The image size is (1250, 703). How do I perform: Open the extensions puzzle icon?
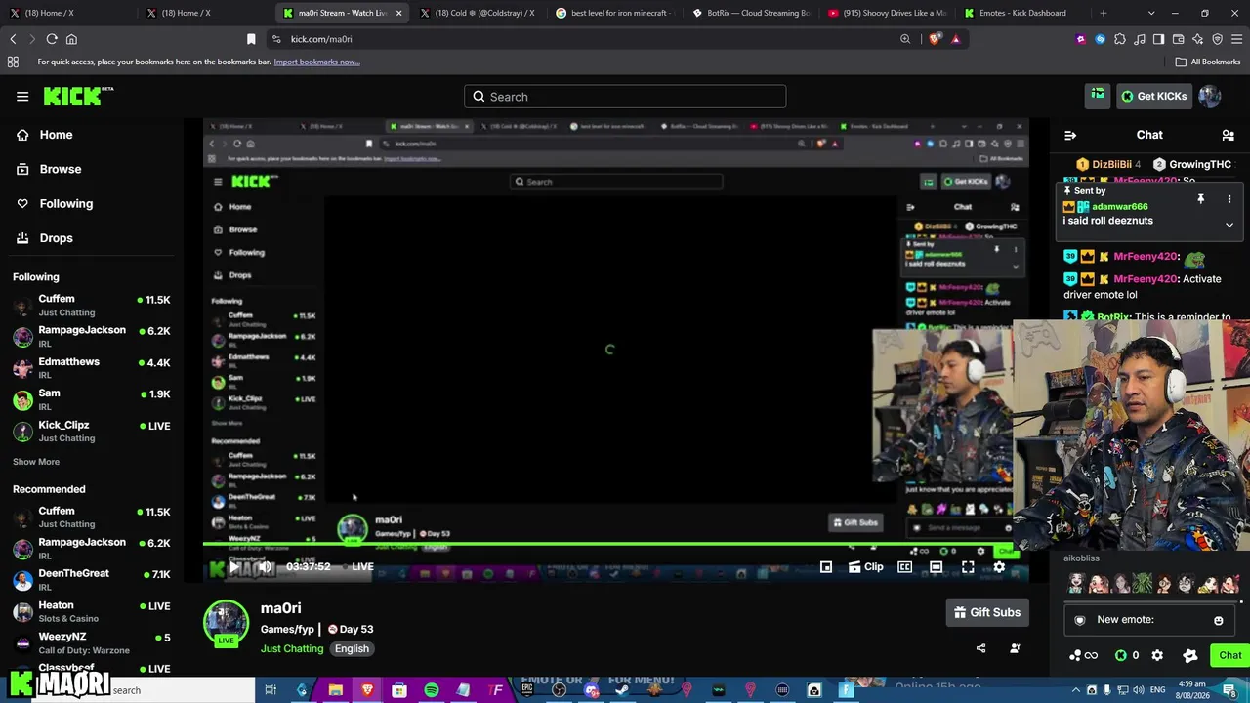(1119, 39)
